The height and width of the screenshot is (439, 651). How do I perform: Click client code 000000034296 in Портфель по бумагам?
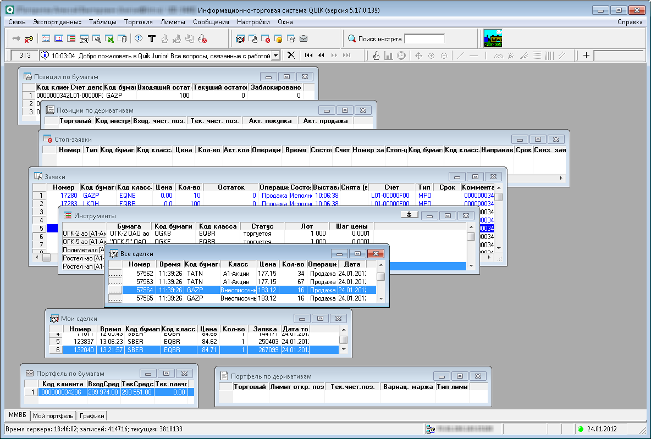(61, 392)
